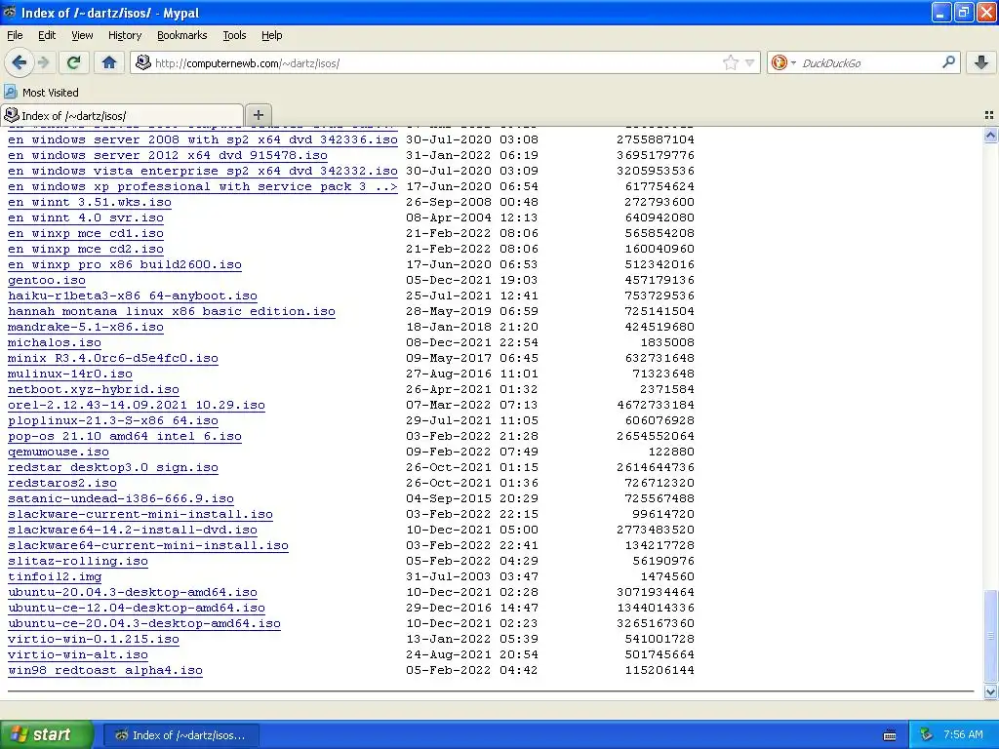Image resolution: width=999 pixels, height=749 pixels.
Task: Go back using the Back arrow button
Action: [20, 62]
